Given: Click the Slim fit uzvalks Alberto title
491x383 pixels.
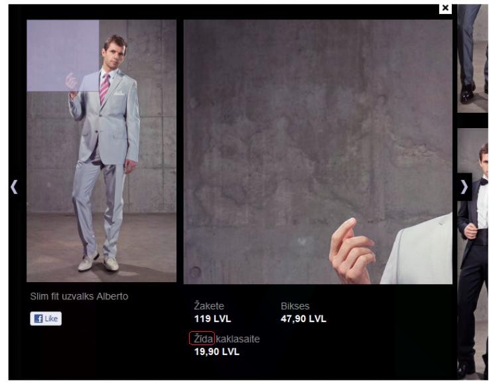Looking at the screenshot, I should pos(79,296).
